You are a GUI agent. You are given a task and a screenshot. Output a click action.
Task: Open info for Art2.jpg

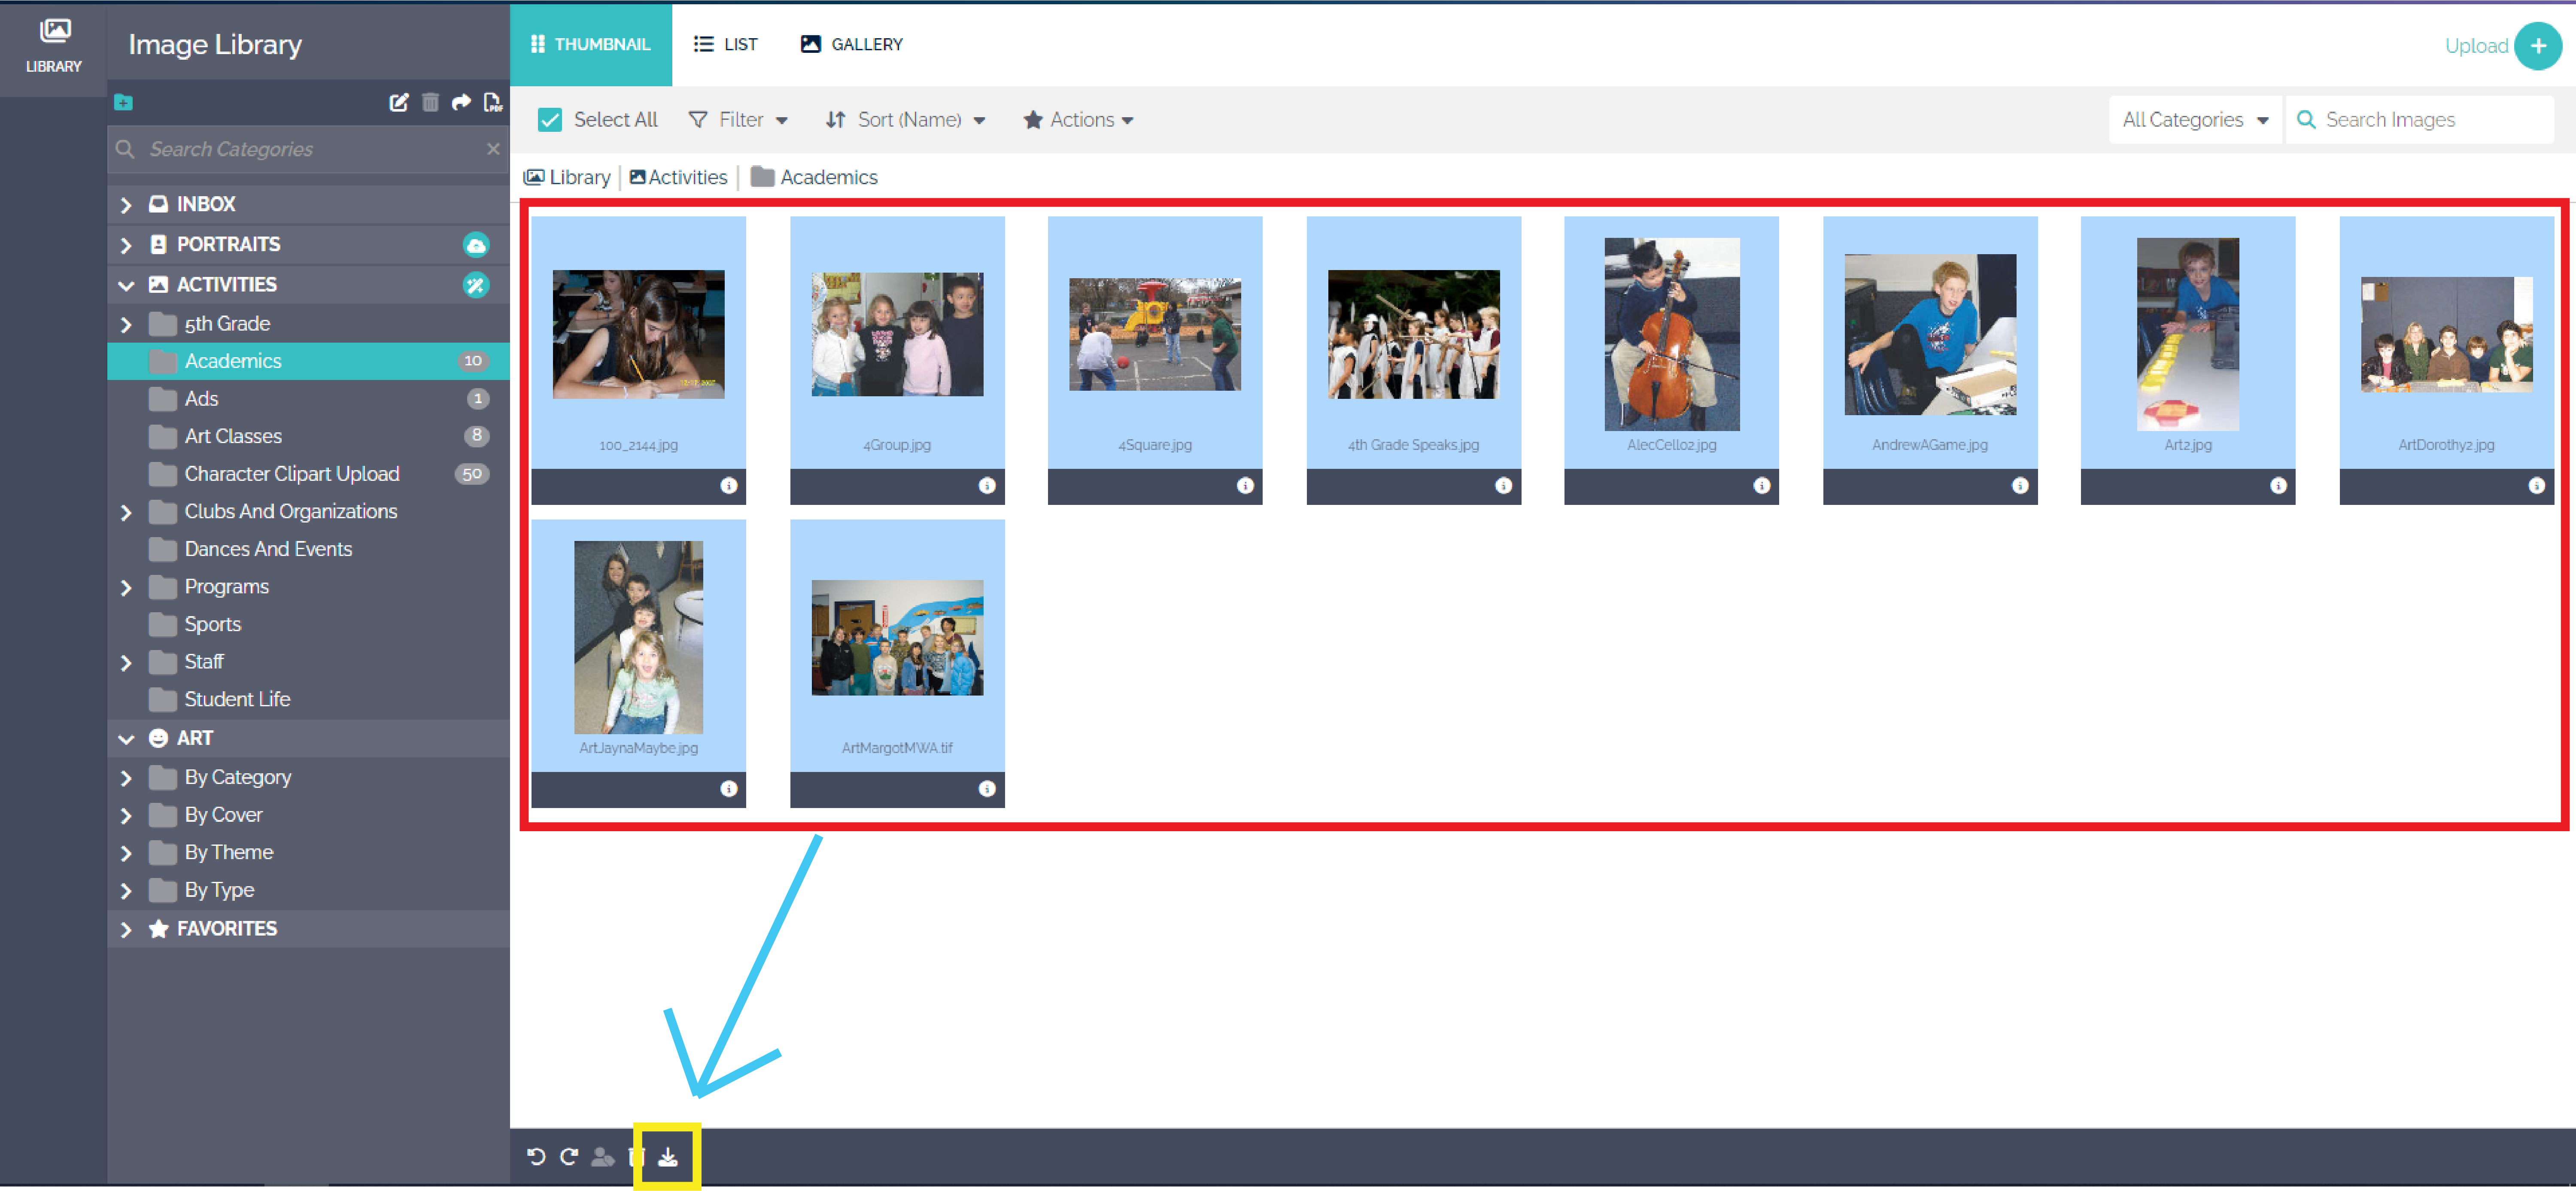coord(2278,486)
